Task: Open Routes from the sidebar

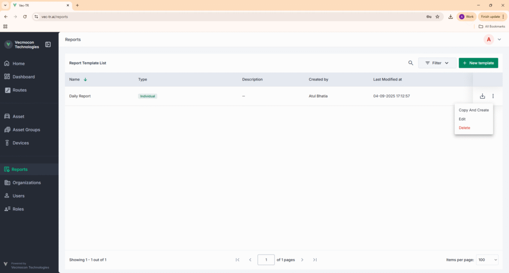Action: (x=19, y=90)
